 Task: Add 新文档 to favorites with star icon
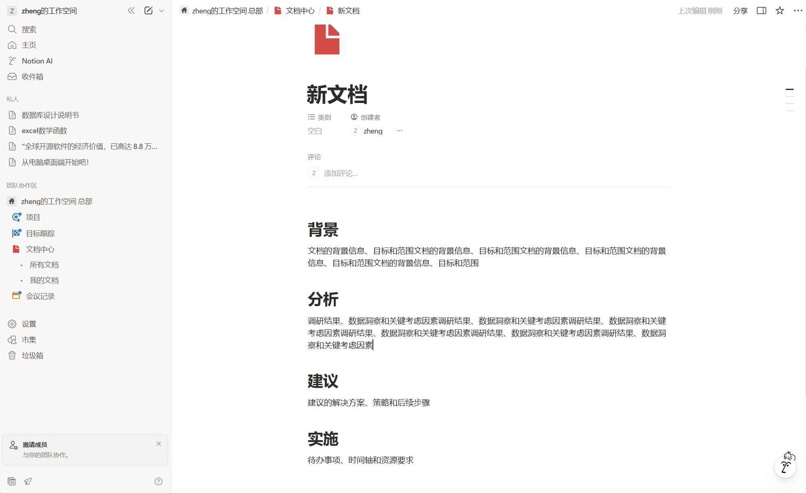click(780, 11)
